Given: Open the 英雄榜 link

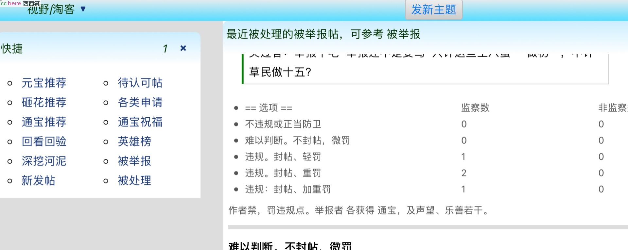Looking at the screenshot, I should (x=134, y=142).
